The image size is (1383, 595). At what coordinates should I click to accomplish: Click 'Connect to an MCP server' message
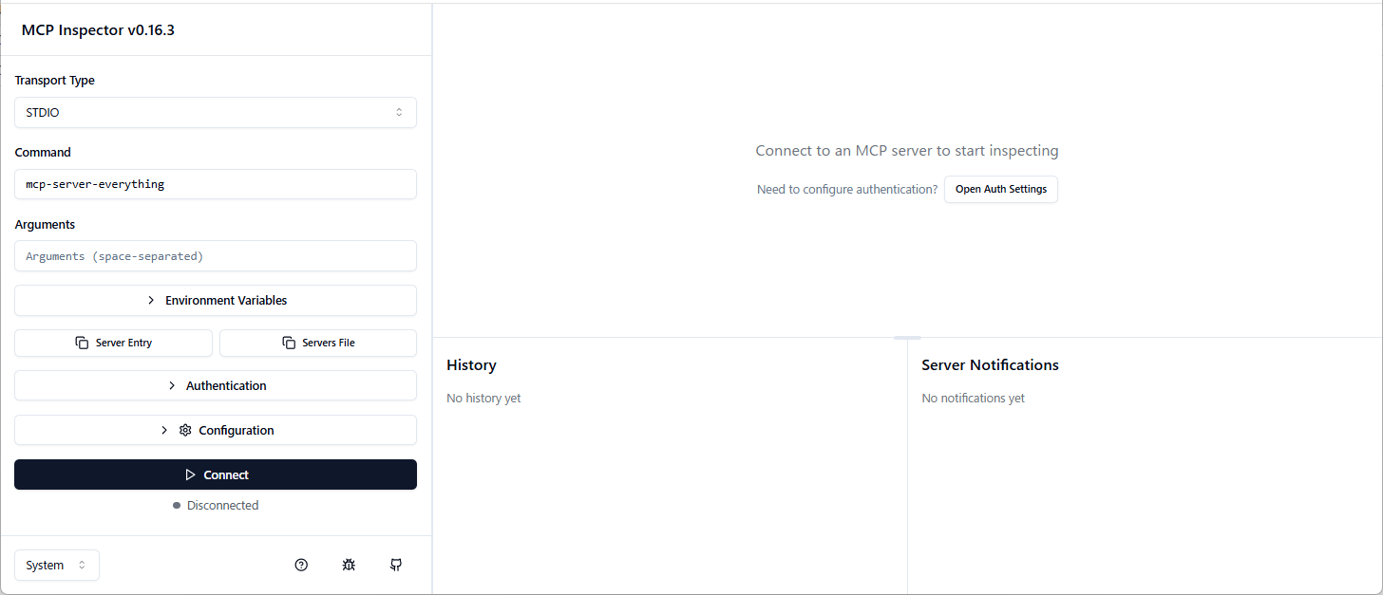(x=907, y=151)
